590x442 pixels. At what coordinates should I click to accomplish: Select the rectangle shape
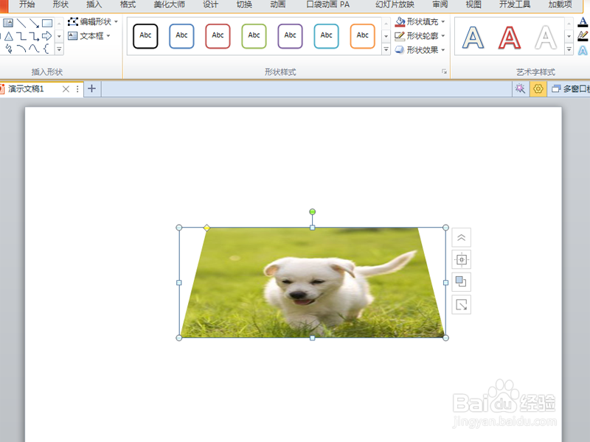coord(47,24)
